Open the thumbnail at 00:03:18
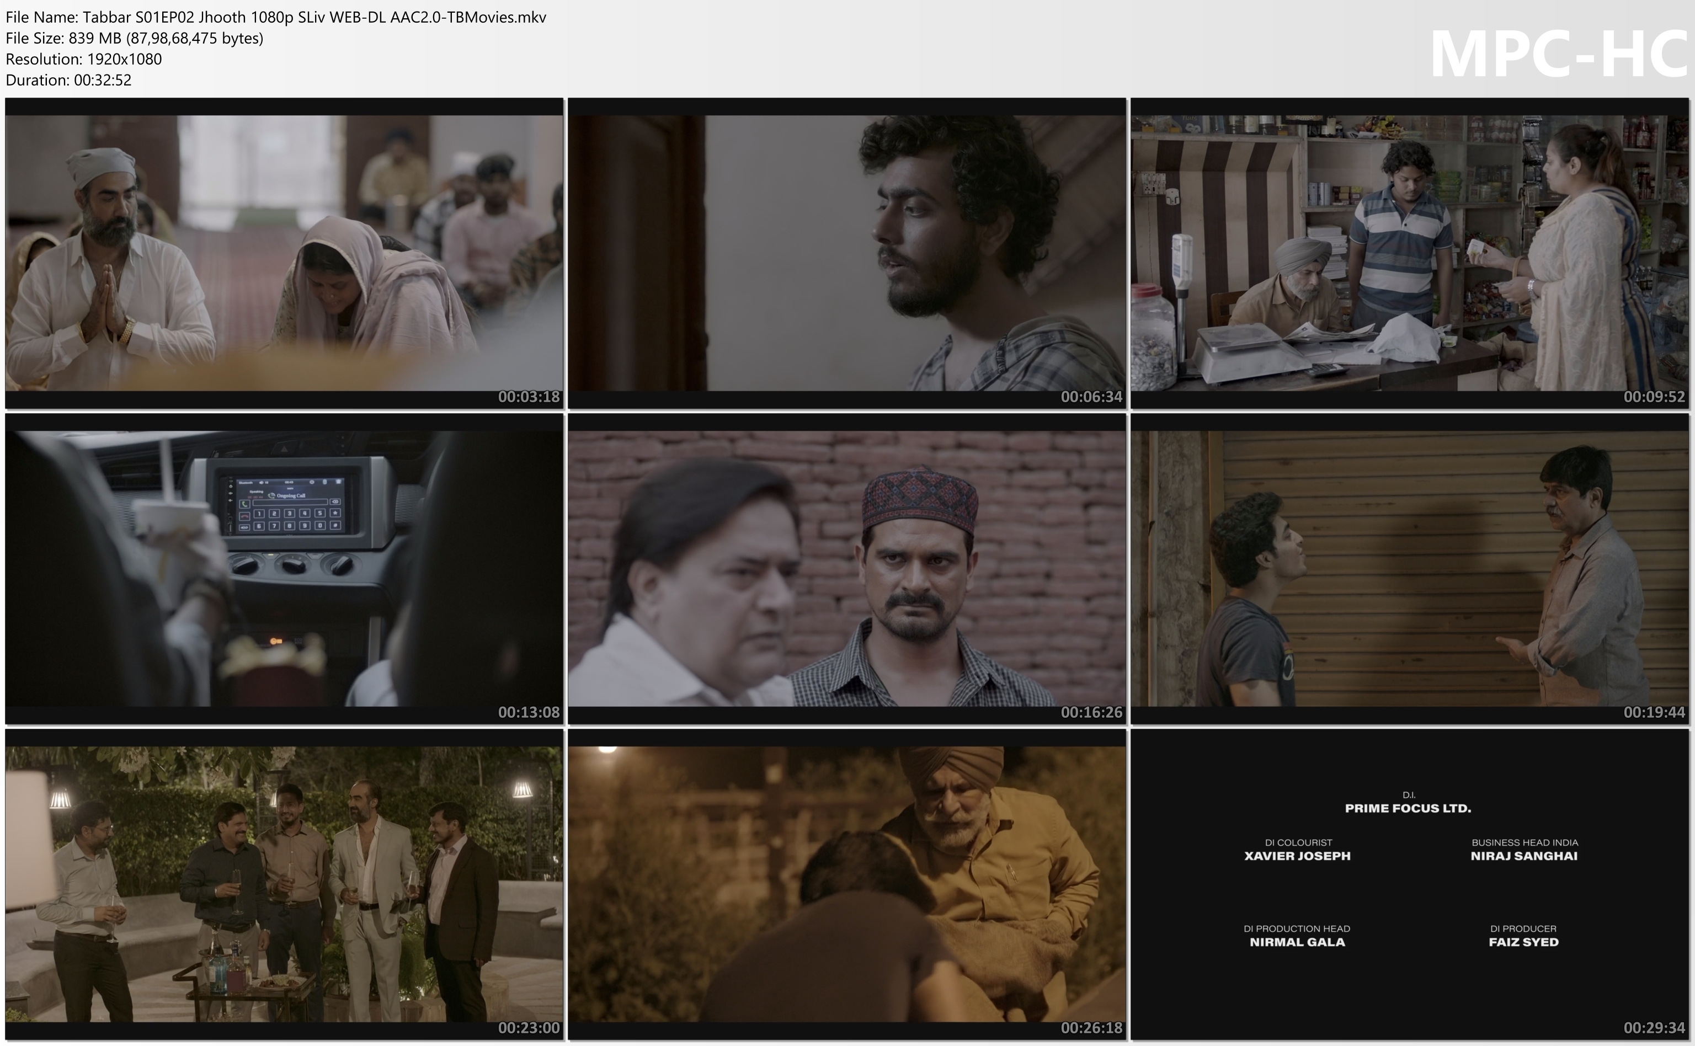The height and width of the screenshot is (1046, 1695). (x=284, y=253)
